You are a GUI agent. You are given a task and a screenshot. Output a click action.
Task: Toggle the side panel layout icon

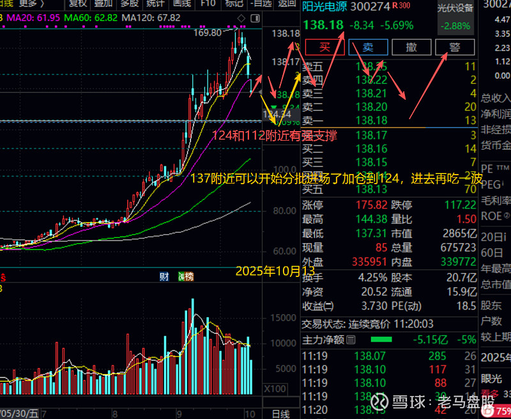pos(256,18)
